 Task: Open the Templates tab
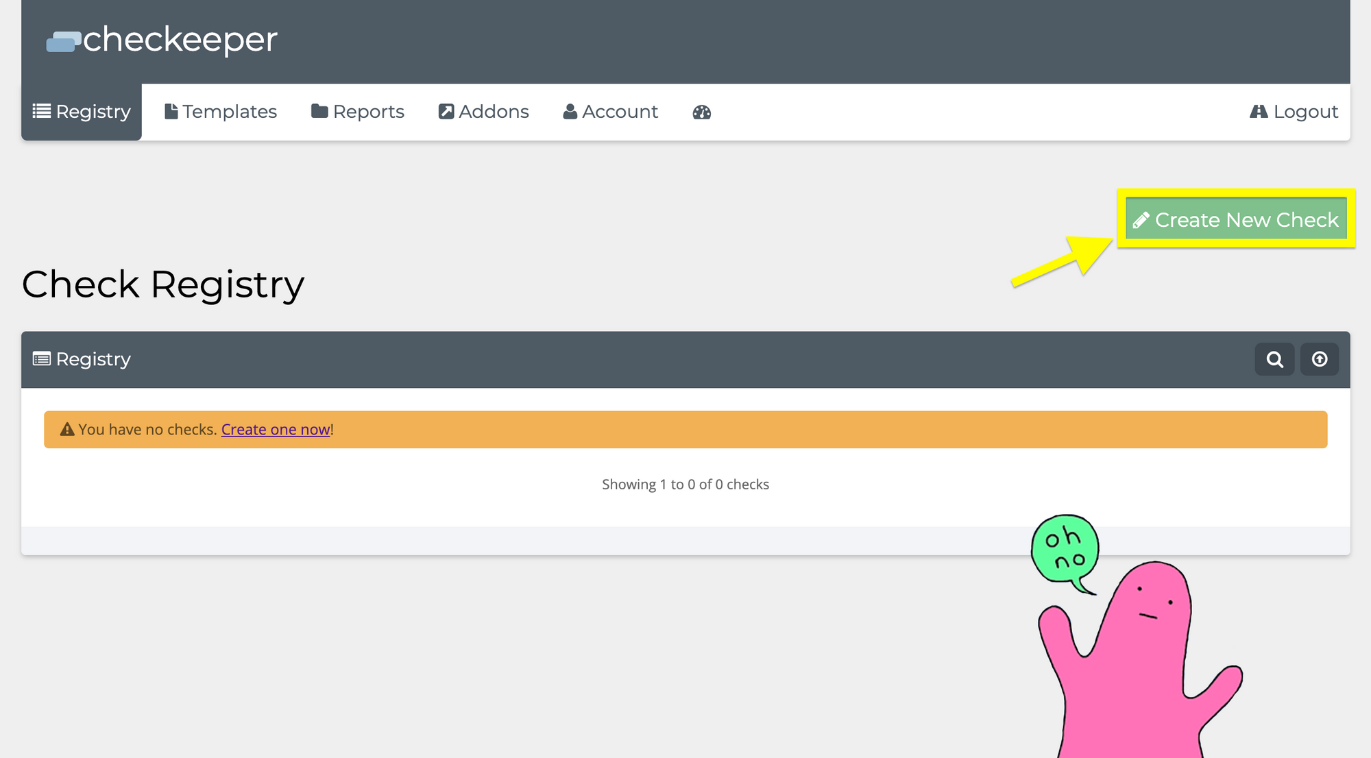click(221, 112)
